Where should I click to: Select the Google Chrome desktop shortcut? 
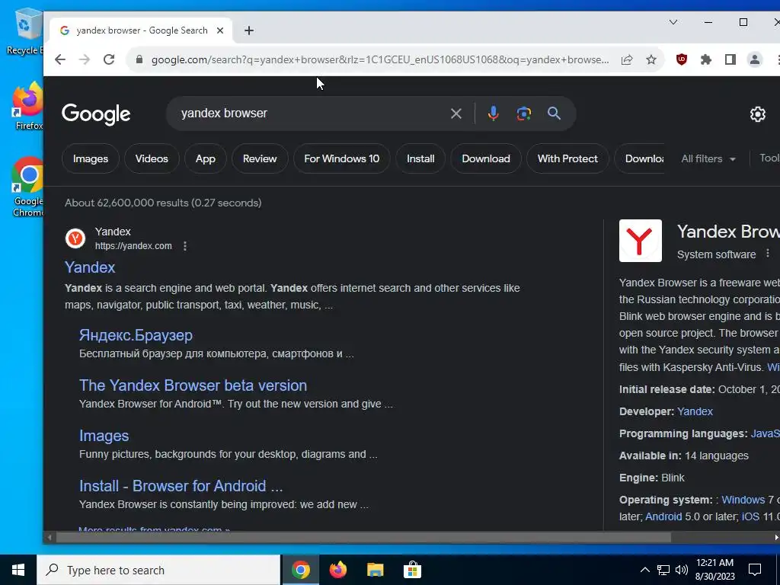coord(28,187)
